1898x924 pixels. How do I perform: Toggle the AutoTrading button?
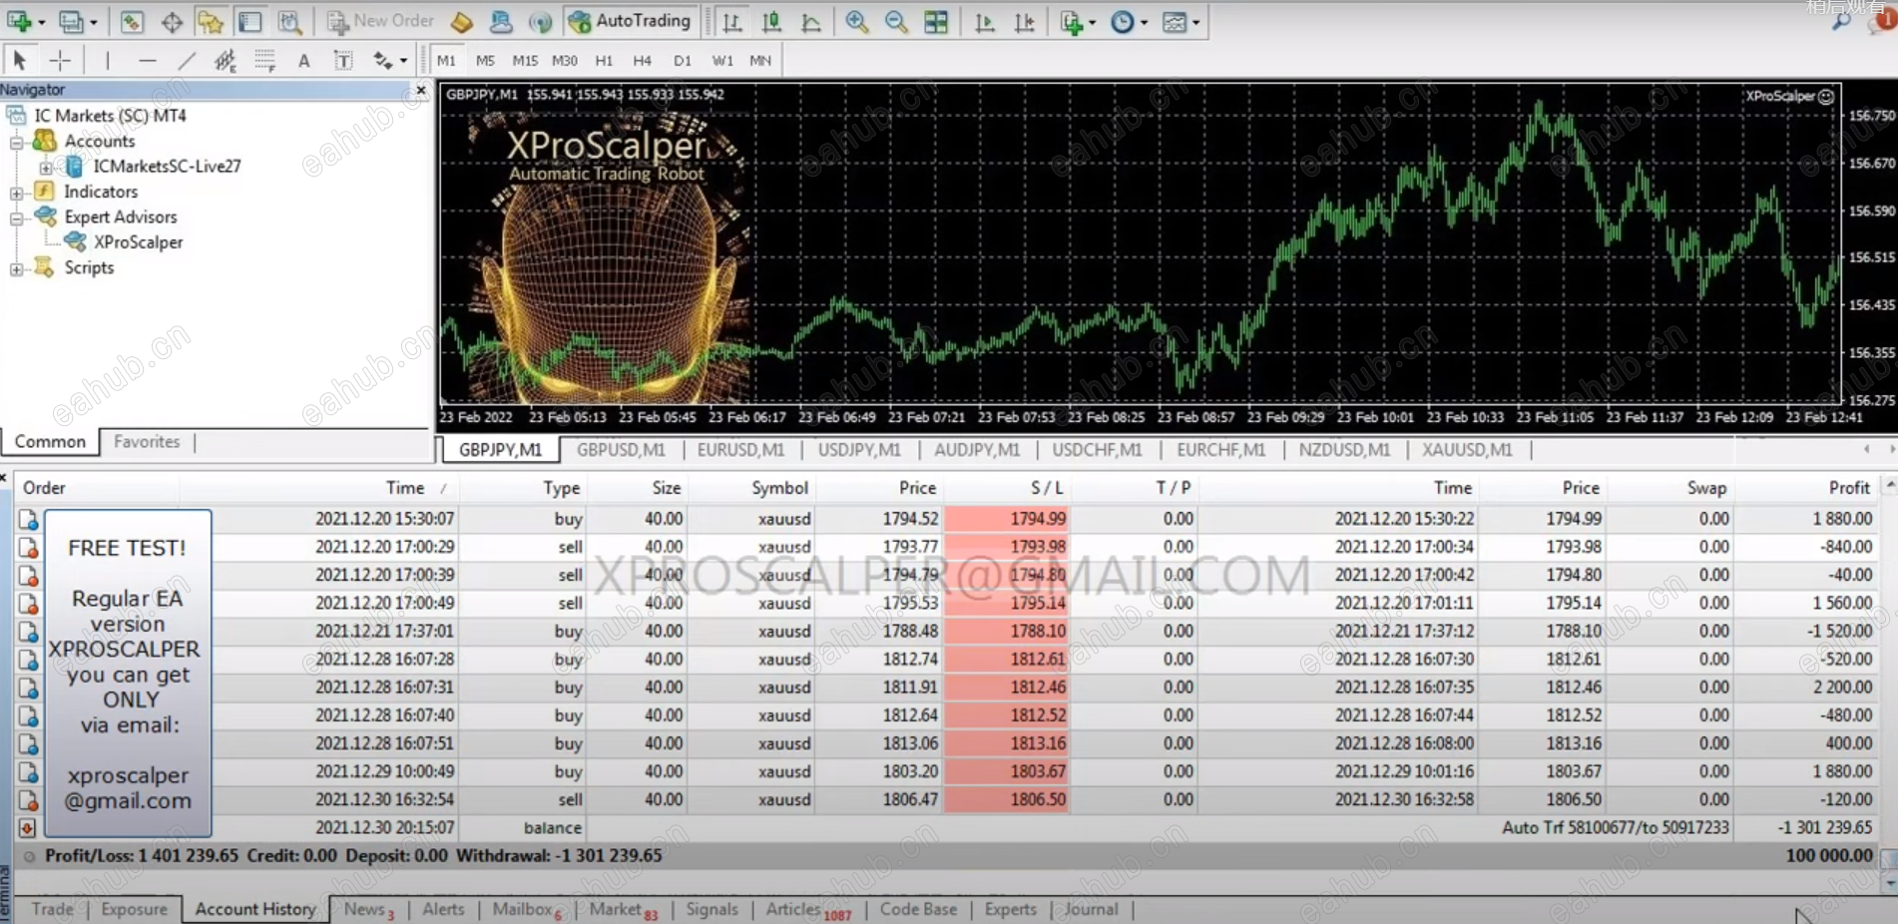click(630, 21)
